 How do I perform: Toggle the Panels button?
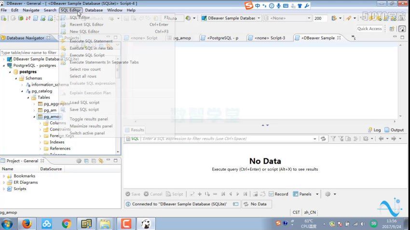(302, 194)
